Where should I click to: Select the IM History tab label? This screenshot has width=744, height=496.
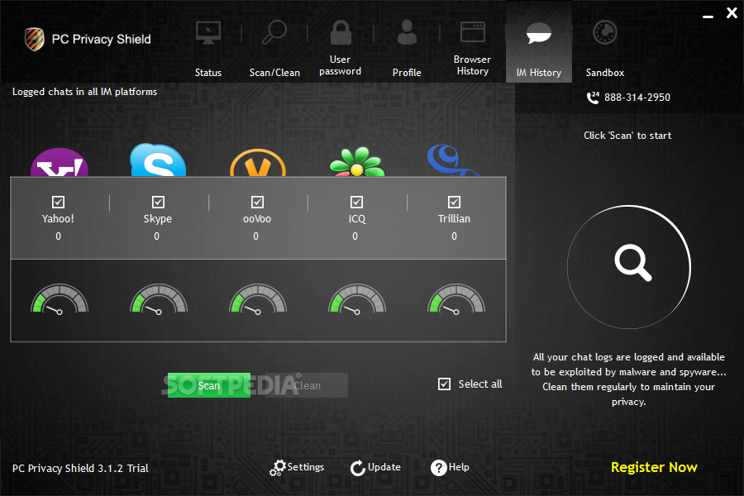click(x=538, y=73)
